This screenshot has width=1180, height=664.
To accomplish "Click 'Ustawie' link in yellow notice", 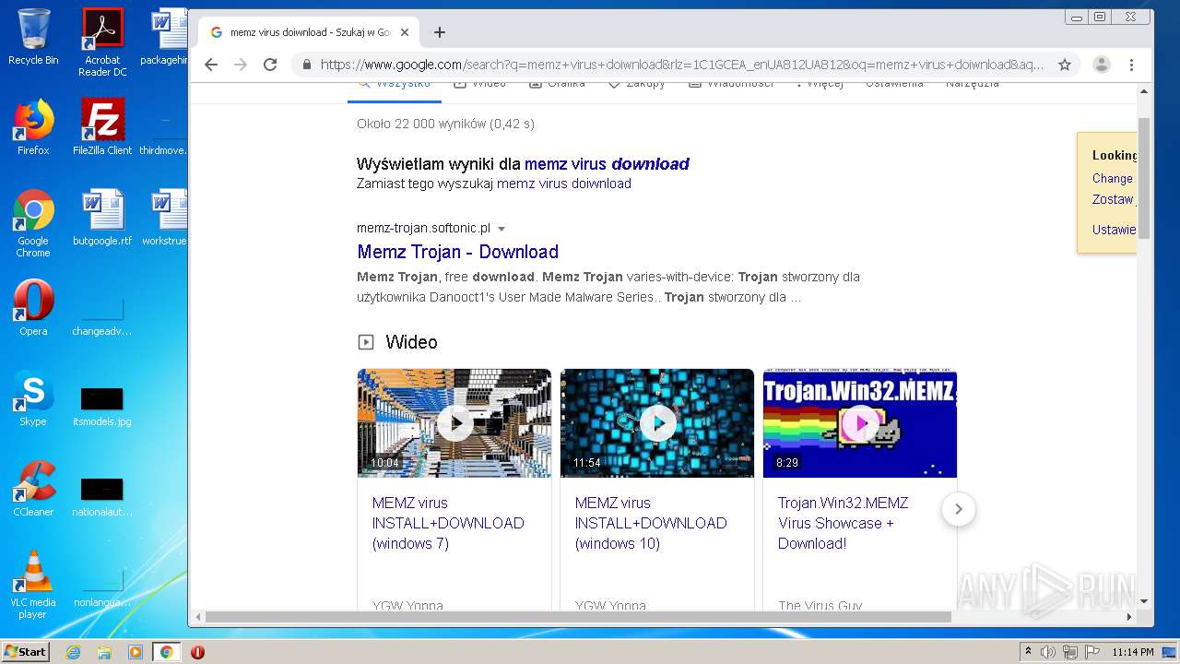I will pos(1114,230).
